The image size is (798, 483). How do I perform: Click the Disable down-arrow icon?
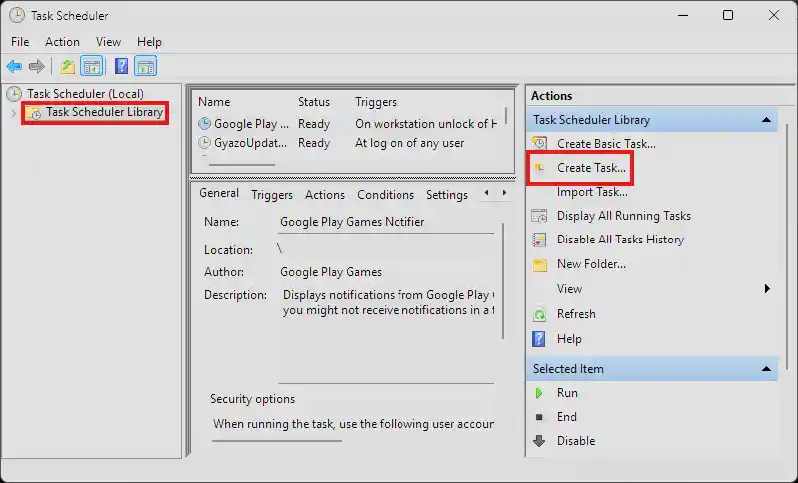pos(539,441)
